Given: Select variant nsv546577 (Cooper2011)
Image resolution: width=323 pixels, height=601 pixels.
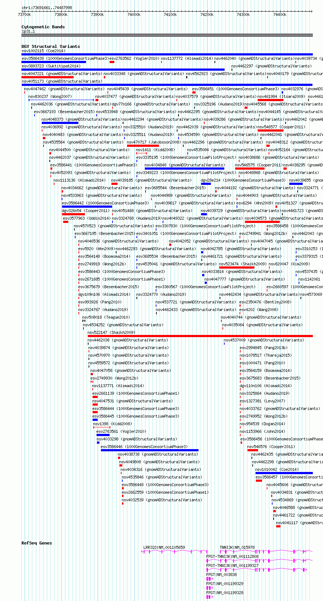Looking at the screenshot, I should (281, 127).
